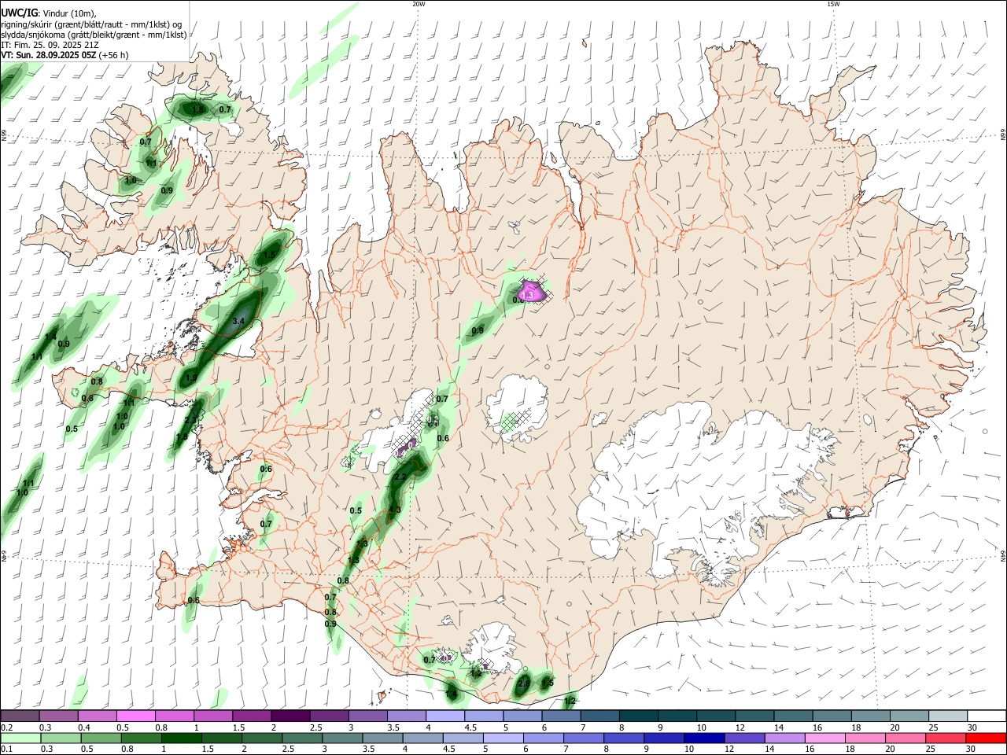
Task: Click the top-row legend label 0.2
Action: click(6, 727)
